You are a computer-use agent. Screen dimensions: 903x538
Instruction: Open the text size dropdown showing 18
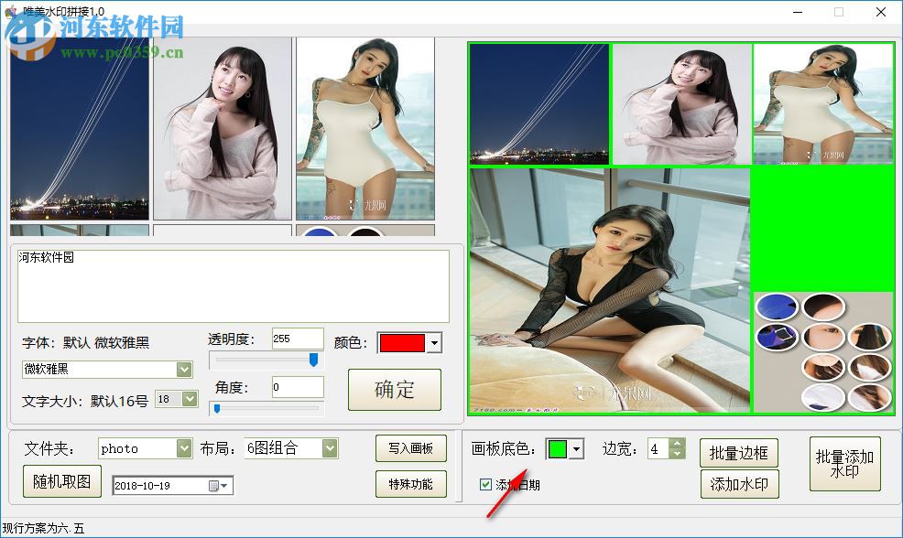click(190, 398)
